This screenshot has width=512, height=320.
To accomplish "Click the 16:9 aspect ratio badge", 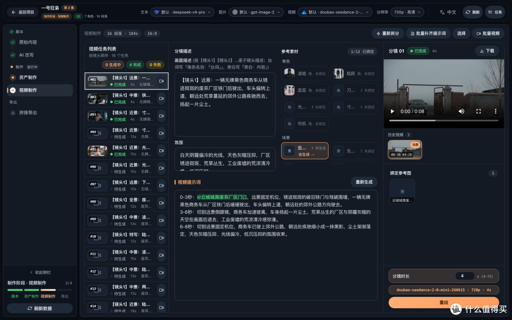I will [152, 33].
